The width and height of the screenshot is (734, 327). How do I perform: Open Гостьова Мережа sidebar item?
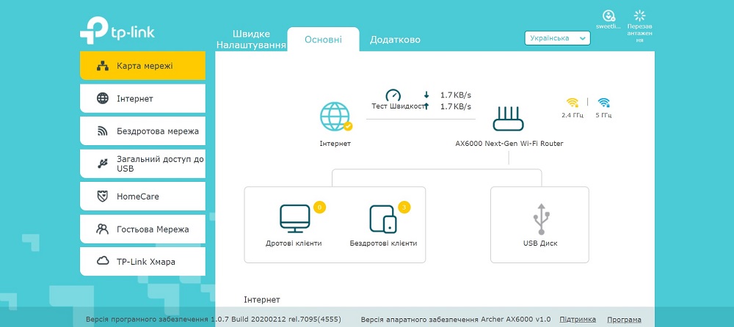(143, 229)
